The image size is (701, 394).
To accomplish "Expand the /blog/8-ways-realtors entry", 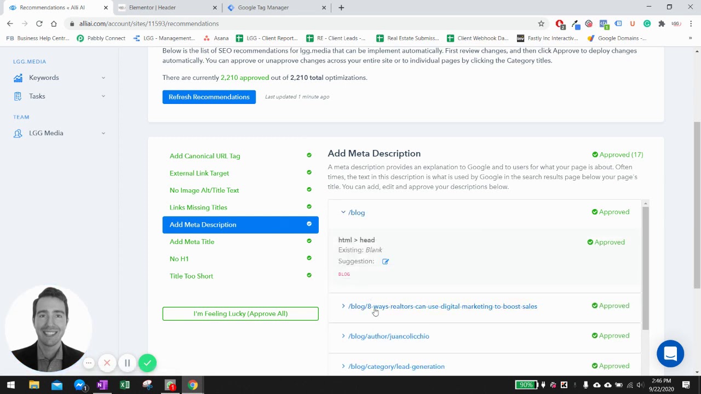I will click(x=343, y=306).
